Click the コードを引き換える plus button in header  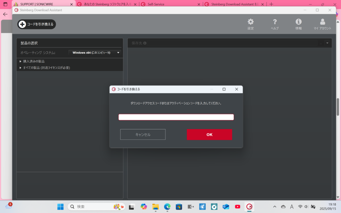(37, 24)
